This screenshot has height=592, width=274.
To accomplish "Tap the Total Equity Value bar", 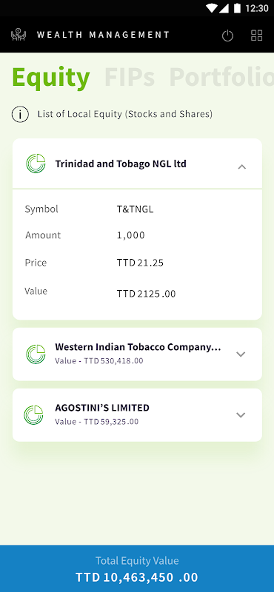I will (137, 569).
